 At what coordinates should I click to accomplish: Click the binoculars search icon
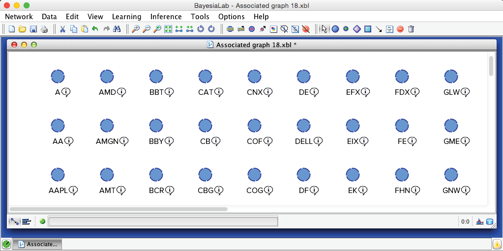point(117,29)
